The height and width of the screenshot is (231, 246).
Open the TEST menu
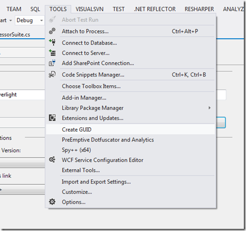tap(118, 9)
